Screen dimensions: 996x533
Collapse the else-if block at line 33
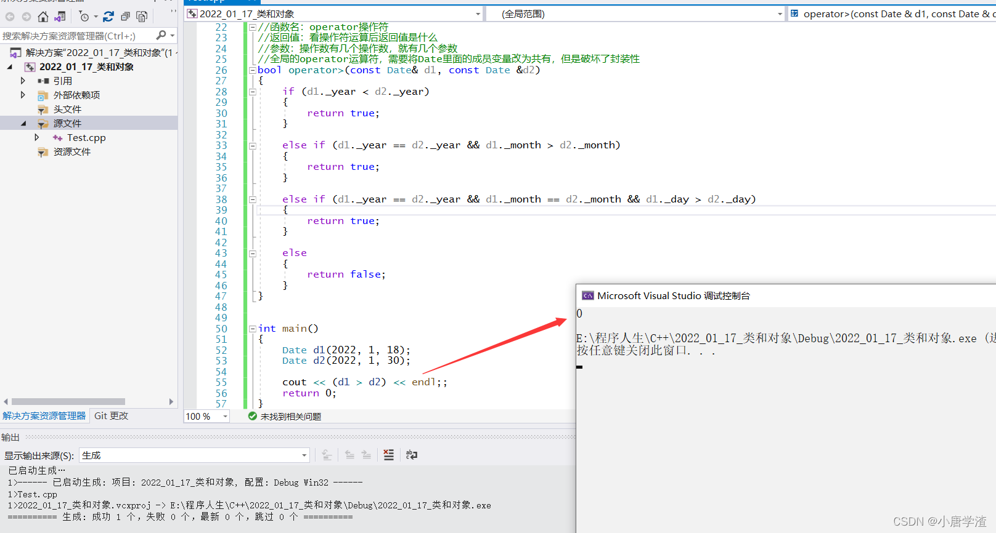pos(253,146)
